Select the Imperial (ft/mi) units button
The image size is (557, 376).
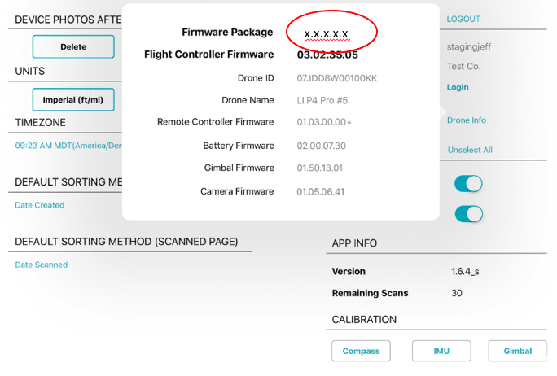coord(73,100)
